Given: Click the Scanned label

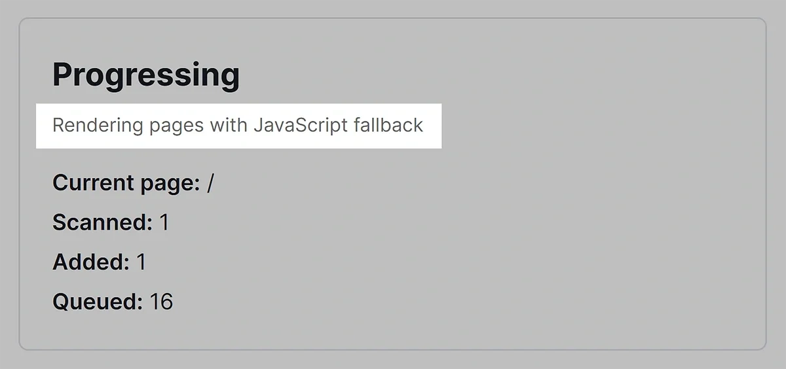Looking at the screenshot, I should 103,222.
